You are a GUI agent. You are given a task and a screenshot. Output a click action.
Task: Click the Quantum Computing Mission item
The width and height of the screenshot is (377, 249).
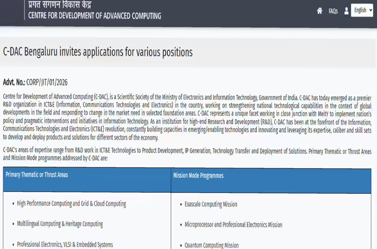(212, 245)
